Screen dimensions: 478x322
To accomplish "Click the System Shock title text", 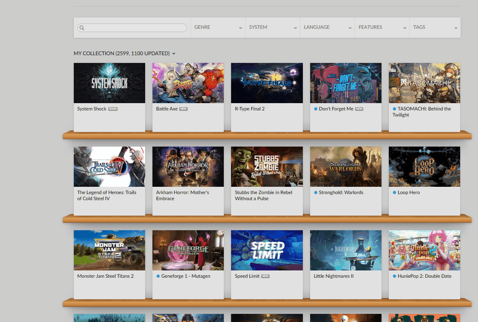I will (92, 109).
